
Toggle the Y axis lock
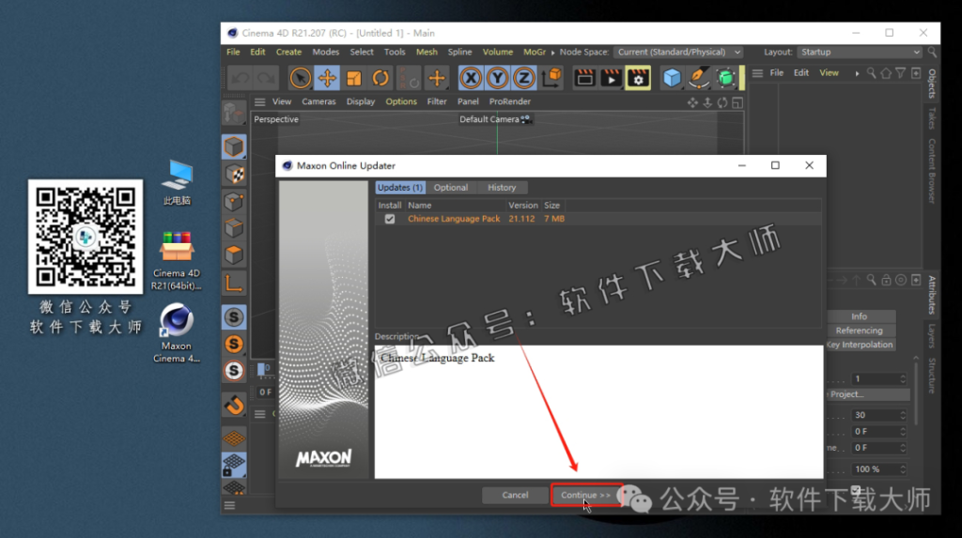(x=498, y=79)
